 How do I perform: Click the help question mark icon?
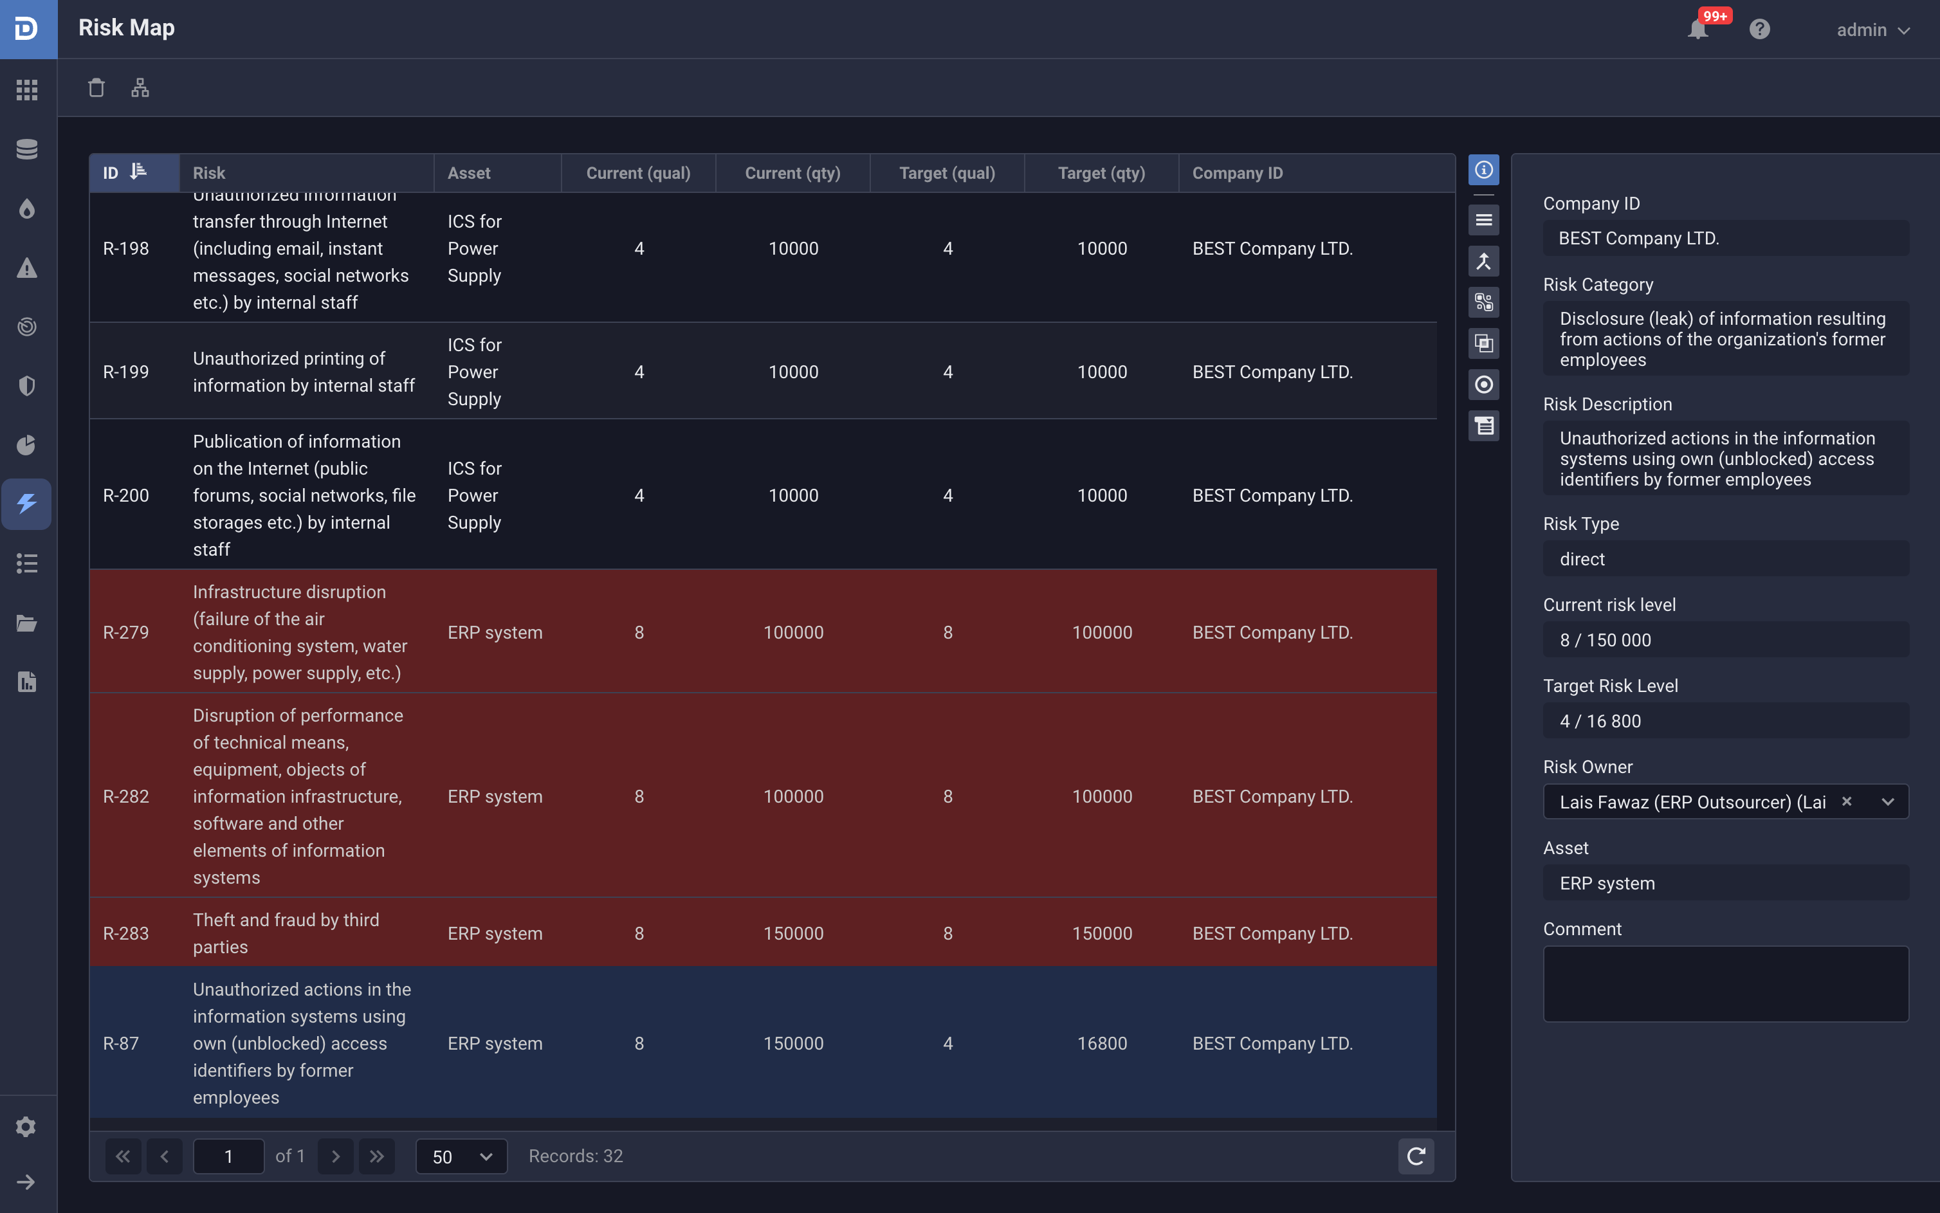(1759, 30)
